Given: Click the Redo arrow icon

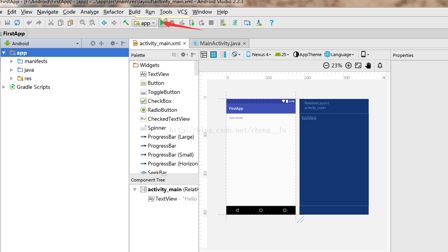Looking at the screenshot, I should pyautogui.click(x=39, y=23).
